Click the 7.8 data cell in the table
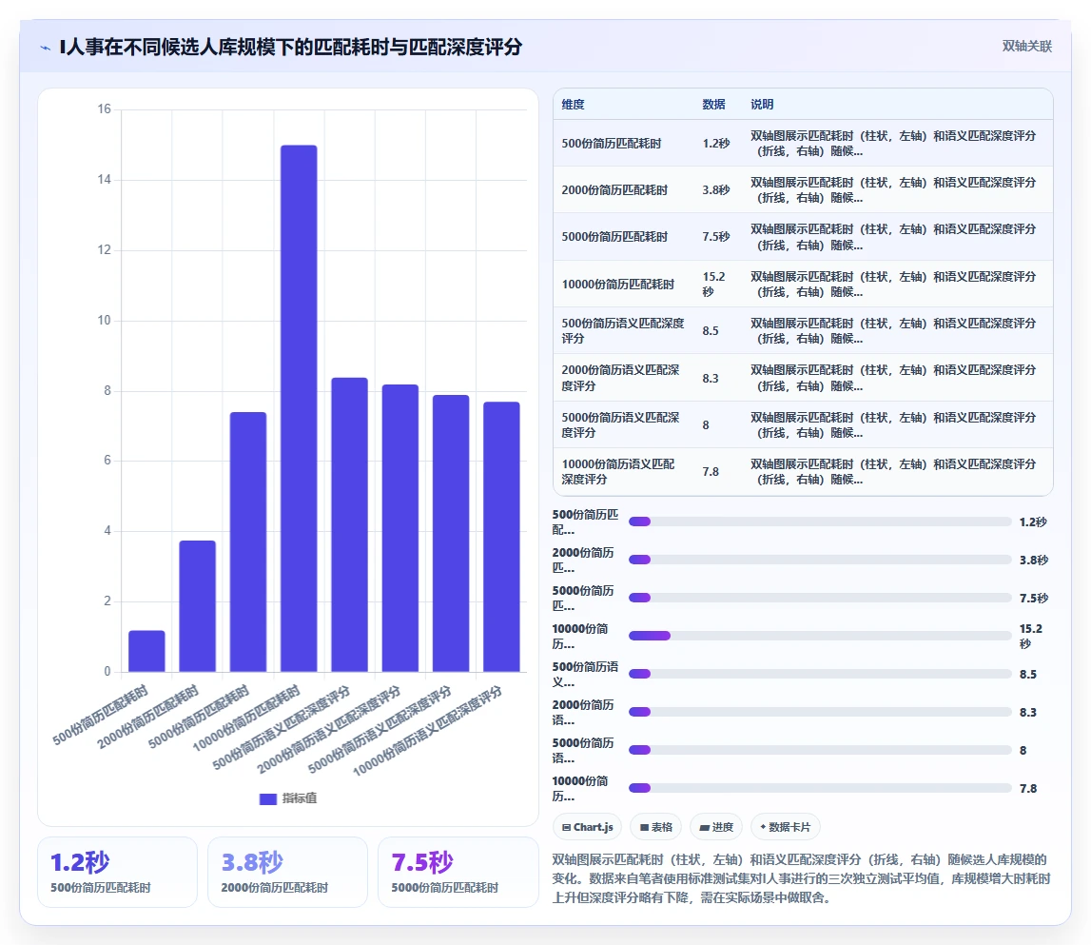Screen dimensions: 1091x945 (710, 471)
